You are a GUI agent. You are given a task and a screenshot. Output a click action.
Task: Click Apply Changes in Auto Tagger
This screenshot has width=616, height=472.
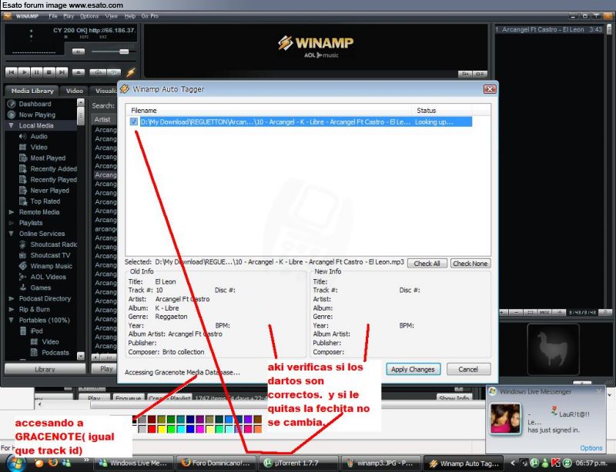coord(413,369)
